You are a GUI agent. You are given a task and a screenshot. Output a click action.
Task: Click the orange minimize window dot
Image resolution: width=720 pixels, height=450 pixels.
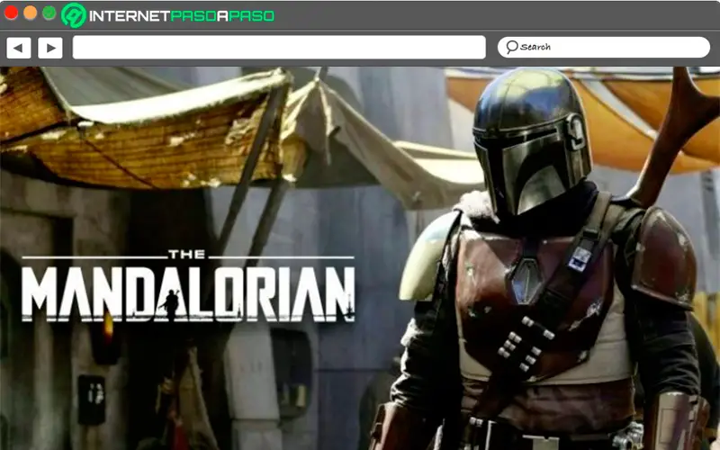click(31, 13)
